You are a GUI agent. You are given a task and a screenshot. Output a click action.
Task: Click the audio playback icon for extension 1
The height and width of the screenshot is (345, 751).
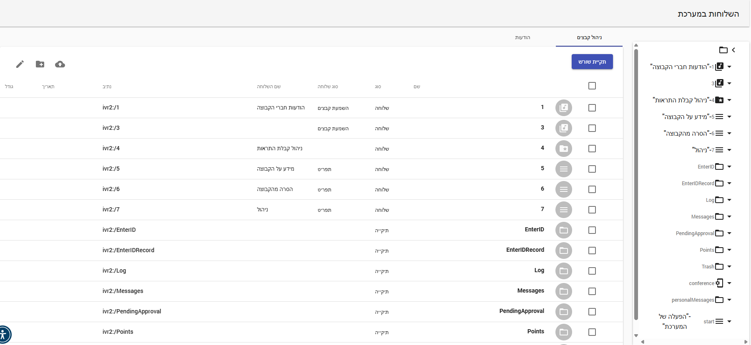(563, 108)
